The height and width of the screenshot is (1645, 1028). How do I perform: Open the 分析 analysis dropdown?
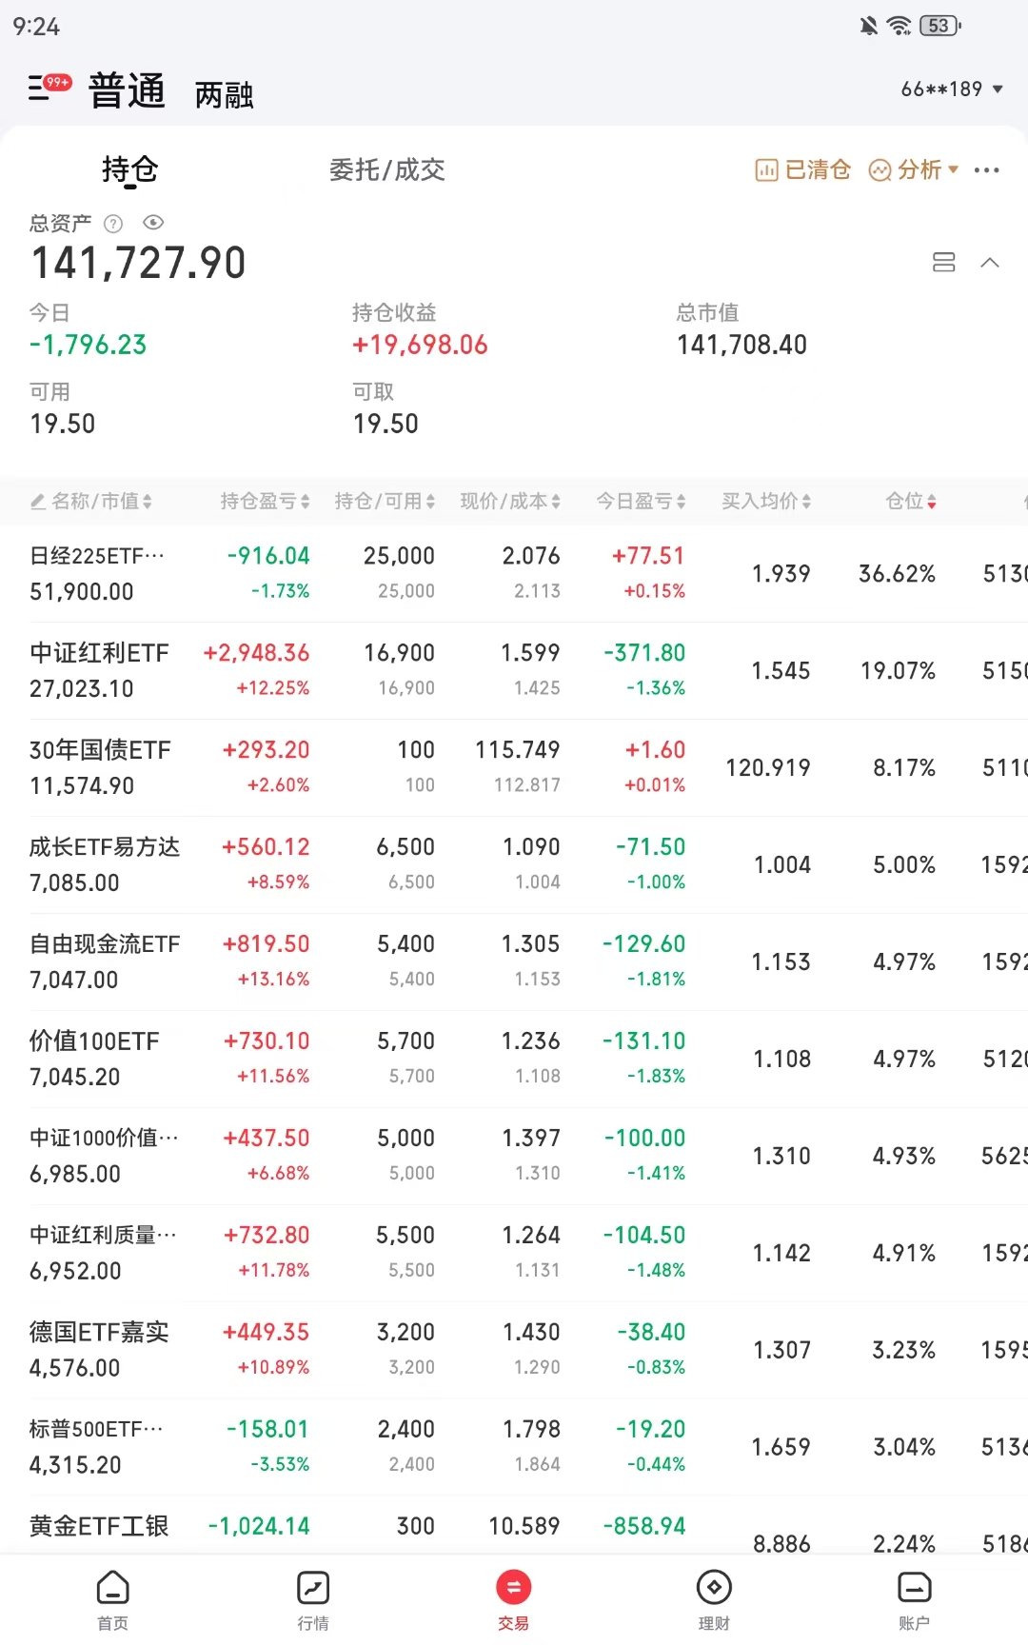pyautogui.click(x=914, y=170)
